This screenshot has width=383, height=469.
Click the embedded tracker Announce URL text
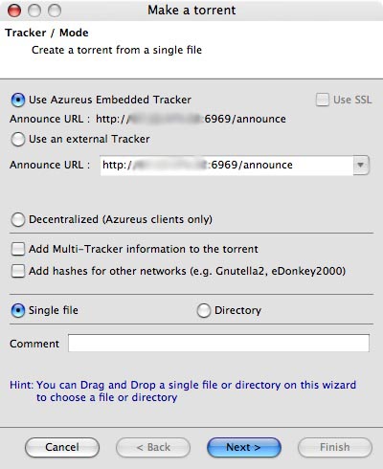[x=147, y=119]
